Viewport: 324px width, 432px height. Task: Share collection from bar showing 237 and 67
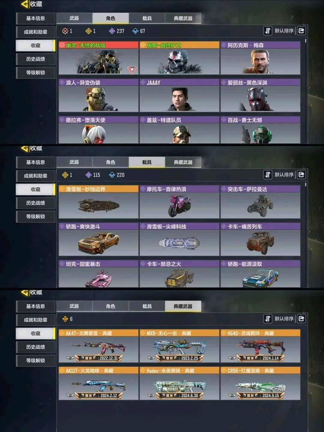[x=301, y=31]
